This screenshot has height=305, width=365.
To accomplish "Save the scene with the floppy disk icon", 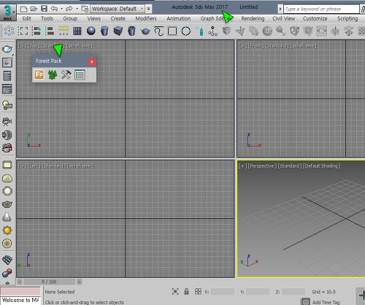I will click(44, 9).
